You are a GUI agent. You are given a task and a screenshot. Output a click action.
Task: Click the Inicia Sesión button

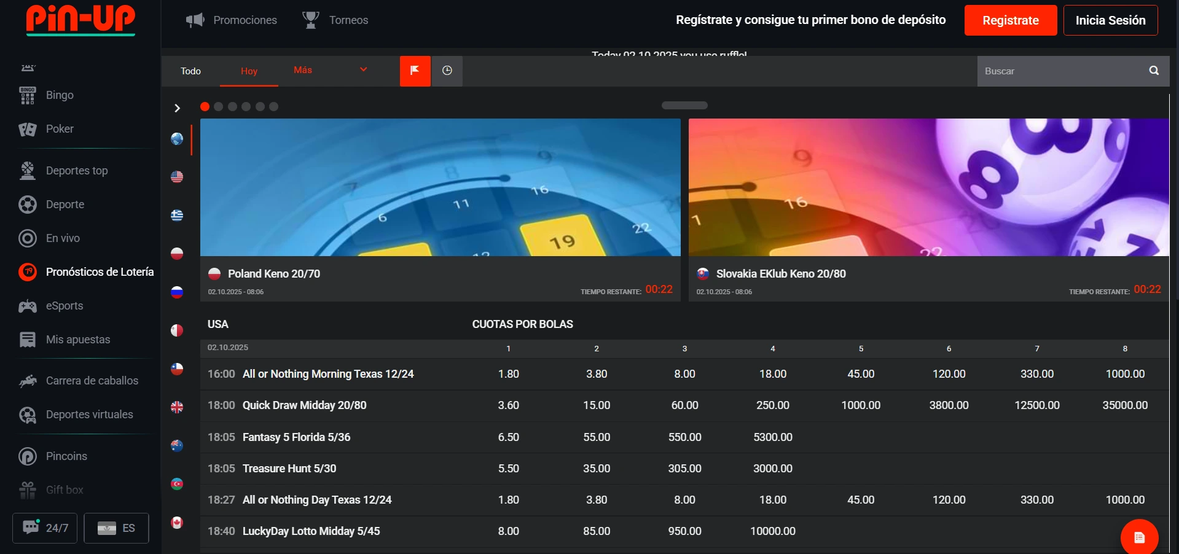pyautogui.click(x=1110, y=20)
